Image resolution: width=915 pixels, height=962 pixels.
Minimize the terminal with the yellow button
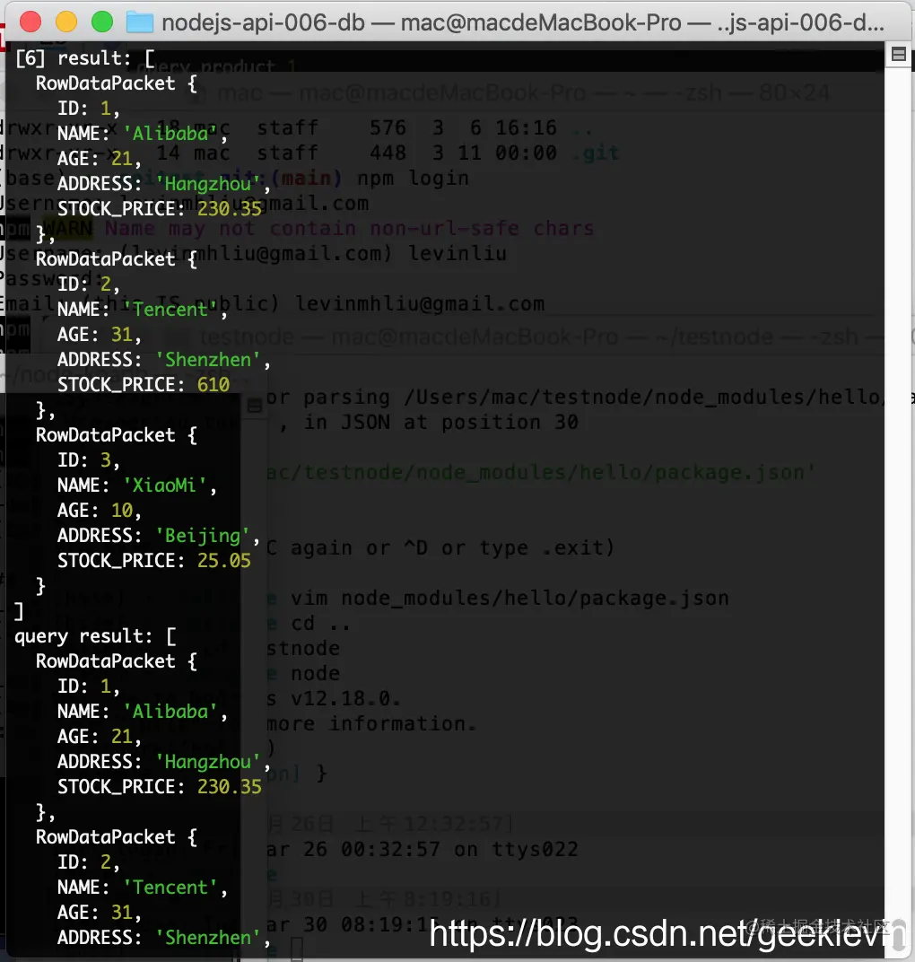(x=66, y=22)
